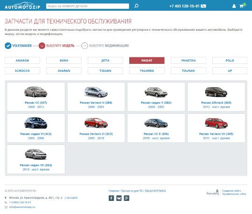Select the TIGUAN model tab

click(105, 71)
